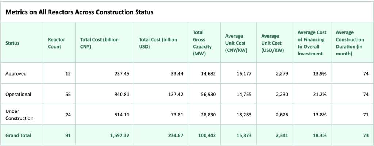Select the Grand Total row label
This screenshot has width=374, height=146.
(18, 135)
